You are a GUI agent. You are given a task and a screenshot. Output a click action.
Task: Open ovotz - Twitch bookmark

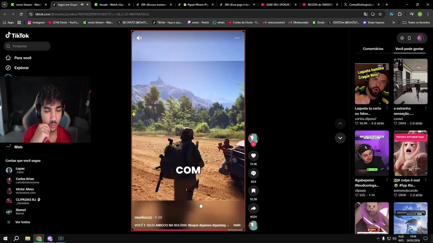click(x=198, y=23)
